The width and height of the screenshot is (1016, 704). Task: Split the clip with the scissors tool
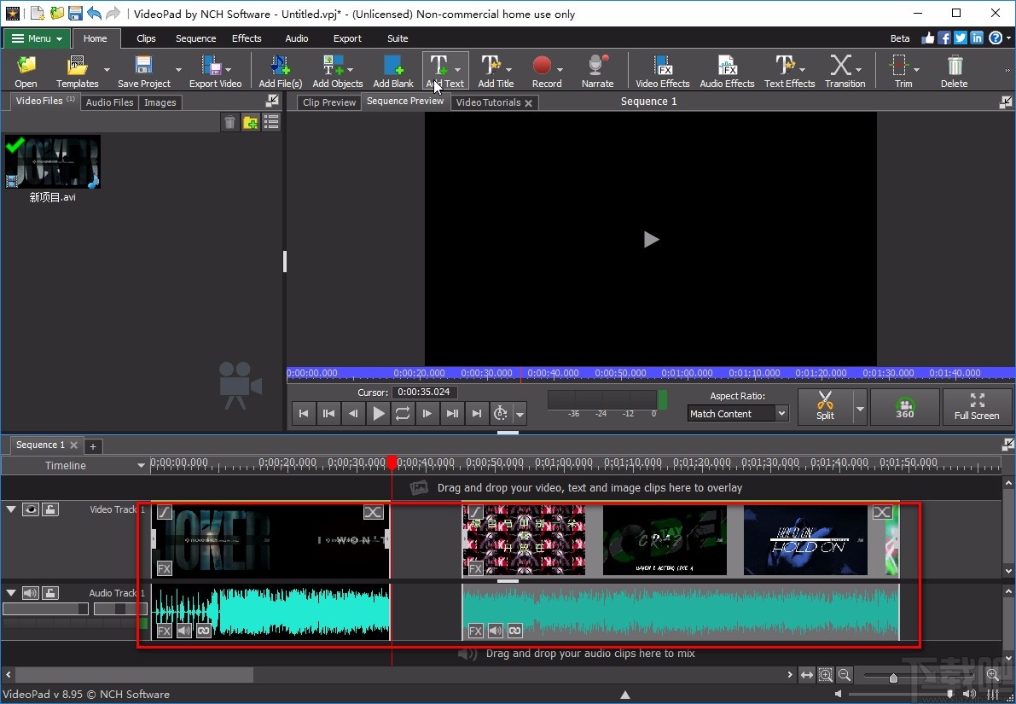(825, 407)
